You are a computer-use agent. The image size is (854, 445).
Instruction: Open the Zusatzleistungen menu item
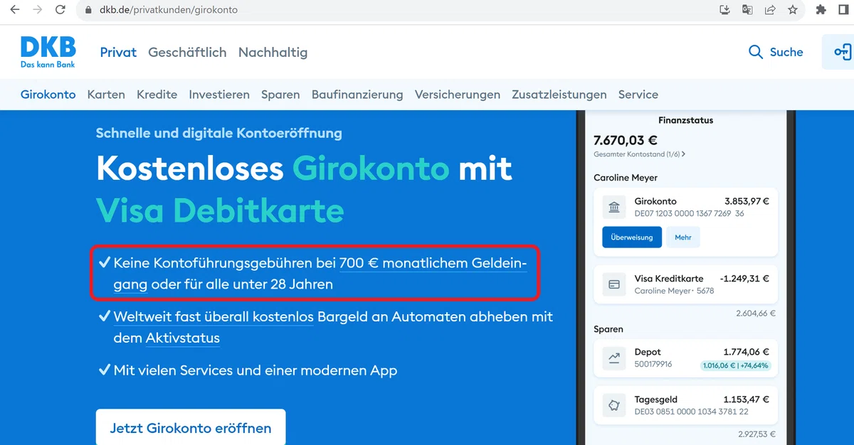coord(559,95)
